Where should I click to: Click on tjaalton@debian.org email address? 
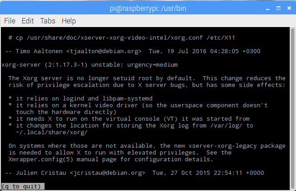pos(104,51)
